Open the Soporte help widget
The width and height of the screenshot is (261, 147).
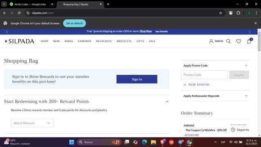click(240, 130)
